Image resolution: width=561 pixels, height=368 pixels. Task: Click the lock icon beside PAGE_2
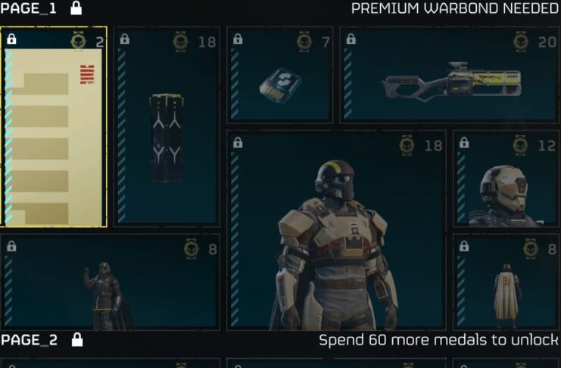point(77,339)
